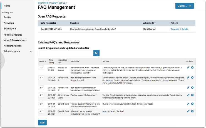Click the magnifying glass search button
Screen dimensions: 206x128
coord(96,53)
